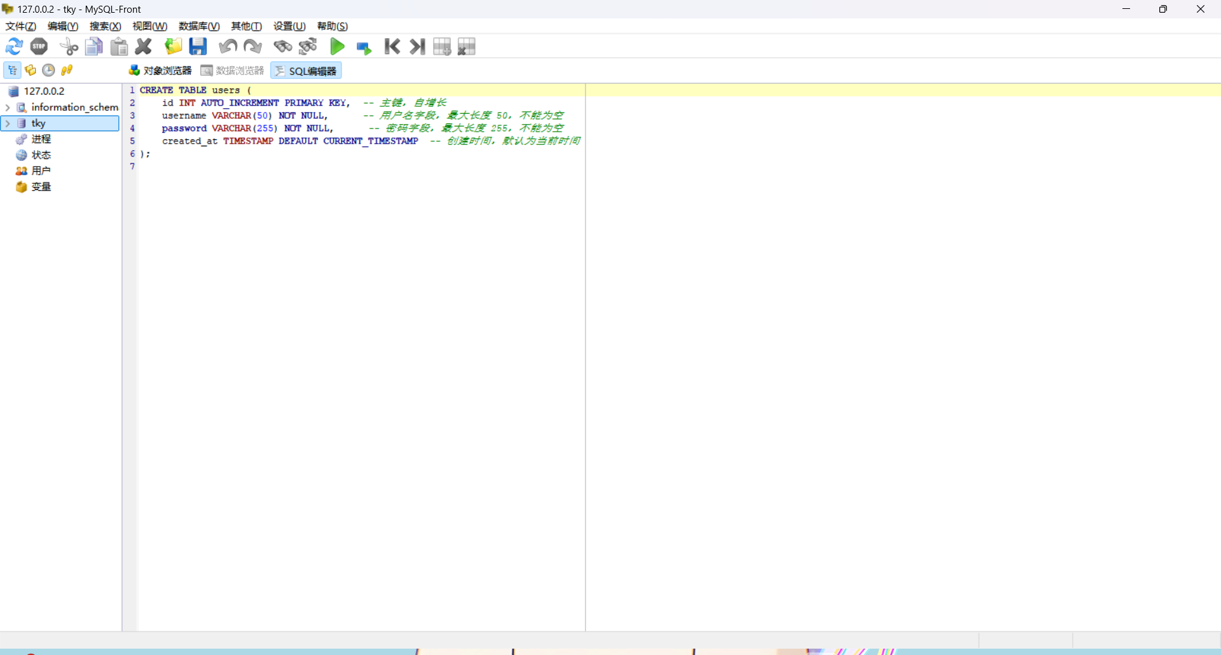1221x655 pixels.
Task: Toggle the yellow footprints icon
Action: click(67, 70)
